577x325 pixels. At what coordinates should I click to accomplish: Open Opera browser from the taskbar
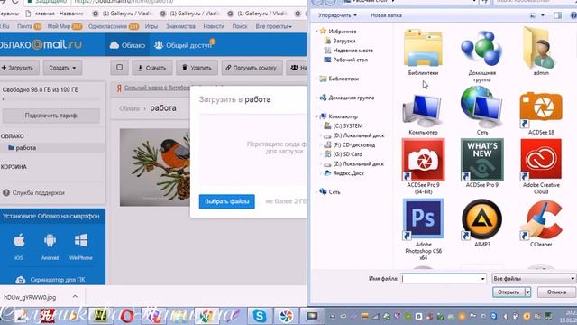click(x=126, y=316)
